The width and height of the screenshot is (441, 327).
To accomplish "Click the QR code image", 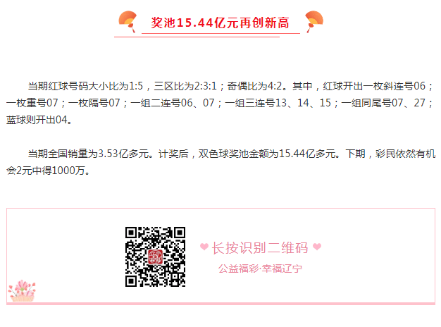I will coord(155,257).
